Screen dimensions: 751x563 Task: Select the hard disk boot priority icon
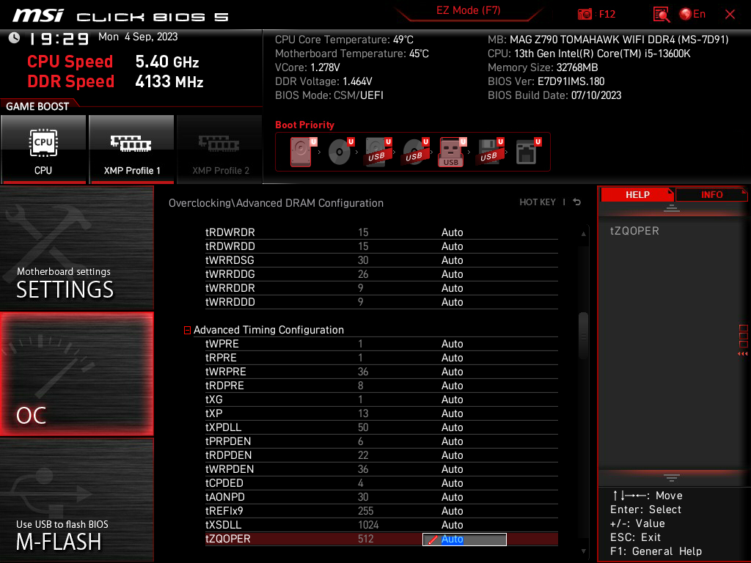[302, 152]
